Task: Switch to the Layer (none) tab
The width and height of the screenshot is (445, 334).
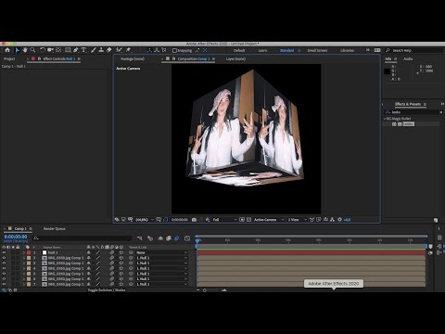Action: 235,58
